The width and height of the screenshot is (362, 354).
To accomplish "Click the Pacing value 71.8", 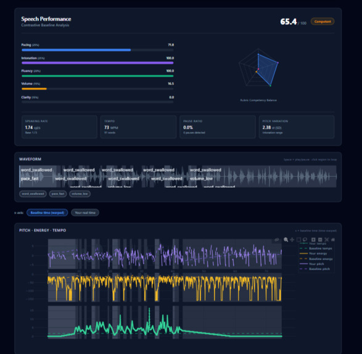I will point(171,45).
